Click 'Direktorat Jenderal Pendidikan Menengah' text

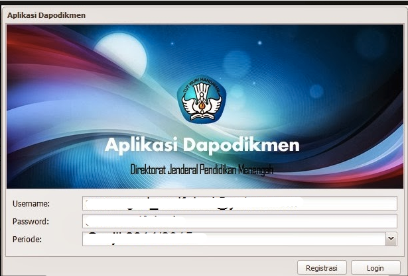pyautogui.click(x=202, y=169)
